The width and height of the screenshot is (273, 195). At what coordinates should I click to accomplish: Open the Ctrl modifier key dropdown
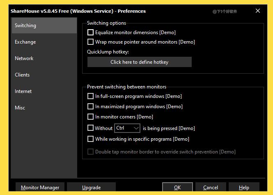coord(127,128)
